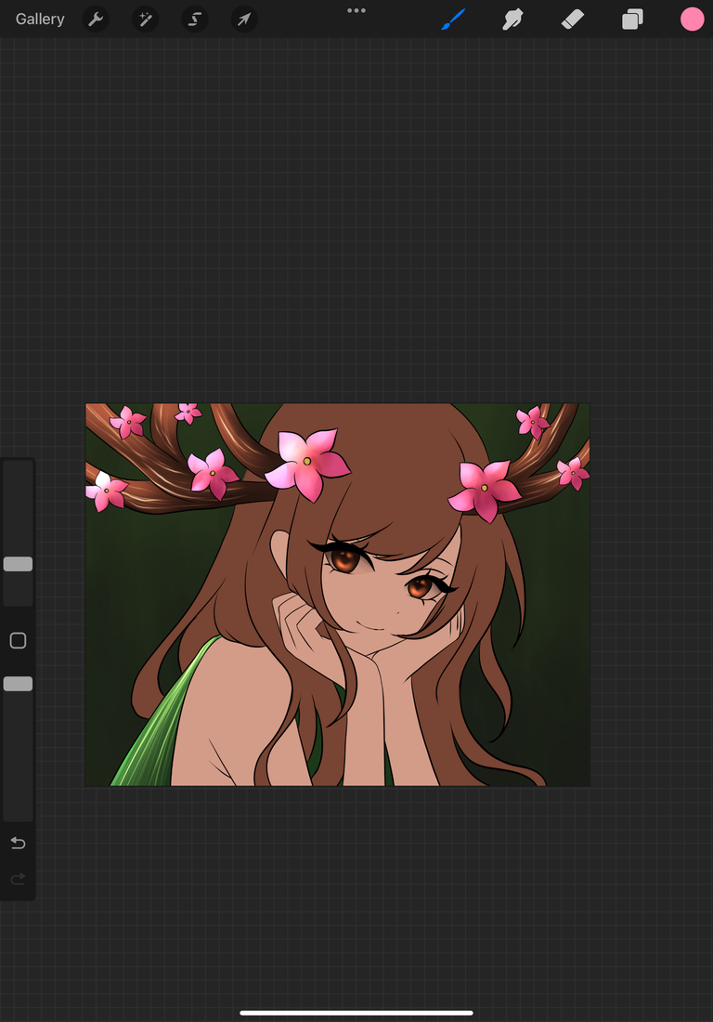
Task: Tap the square Modify button on sidebar
Action: tap(18, 641)
